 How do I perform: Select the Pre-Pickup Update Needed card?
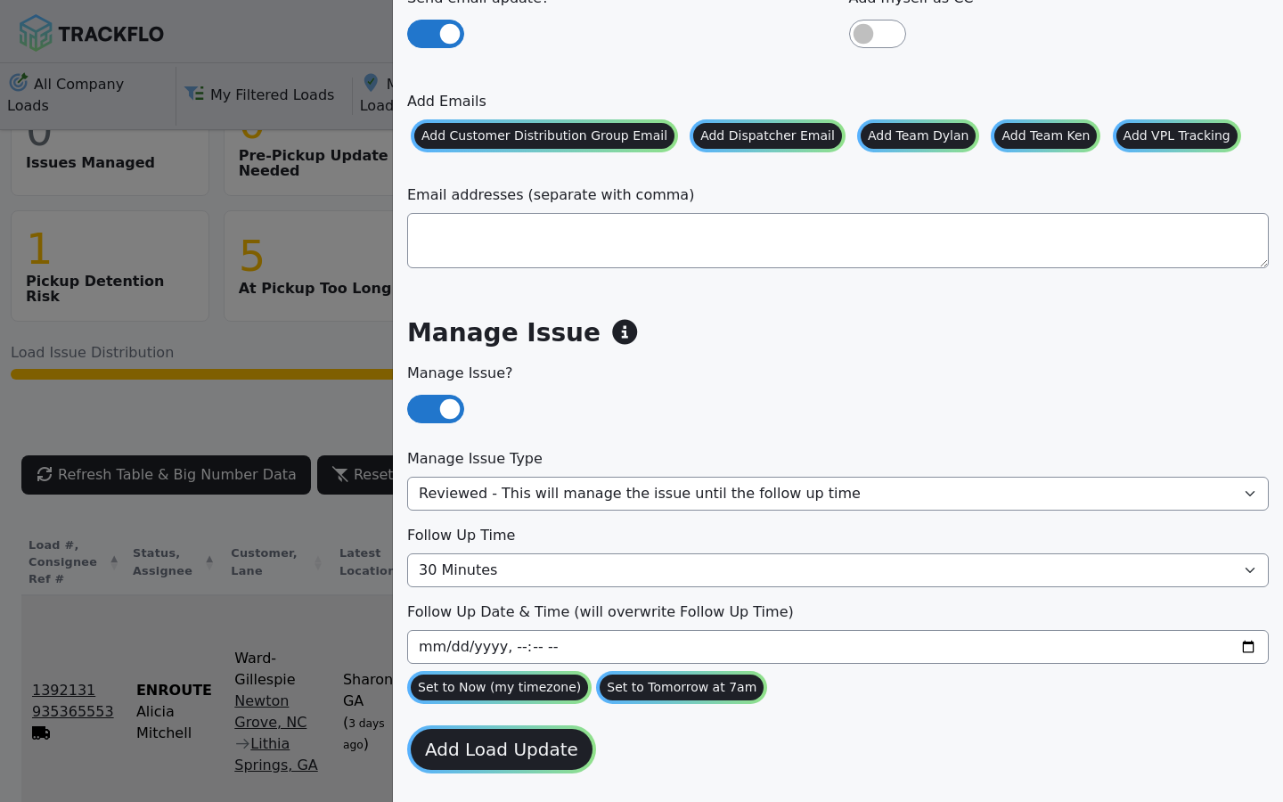pos(308,162)
